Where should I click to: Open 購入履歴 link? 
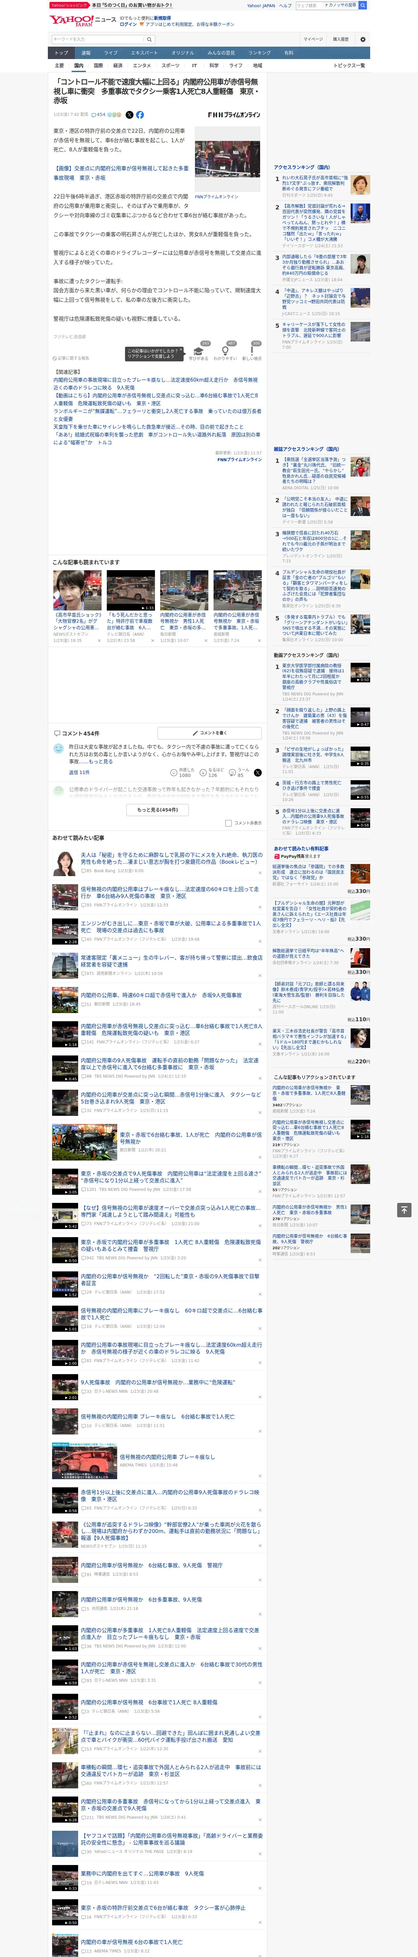pos(341,39)
